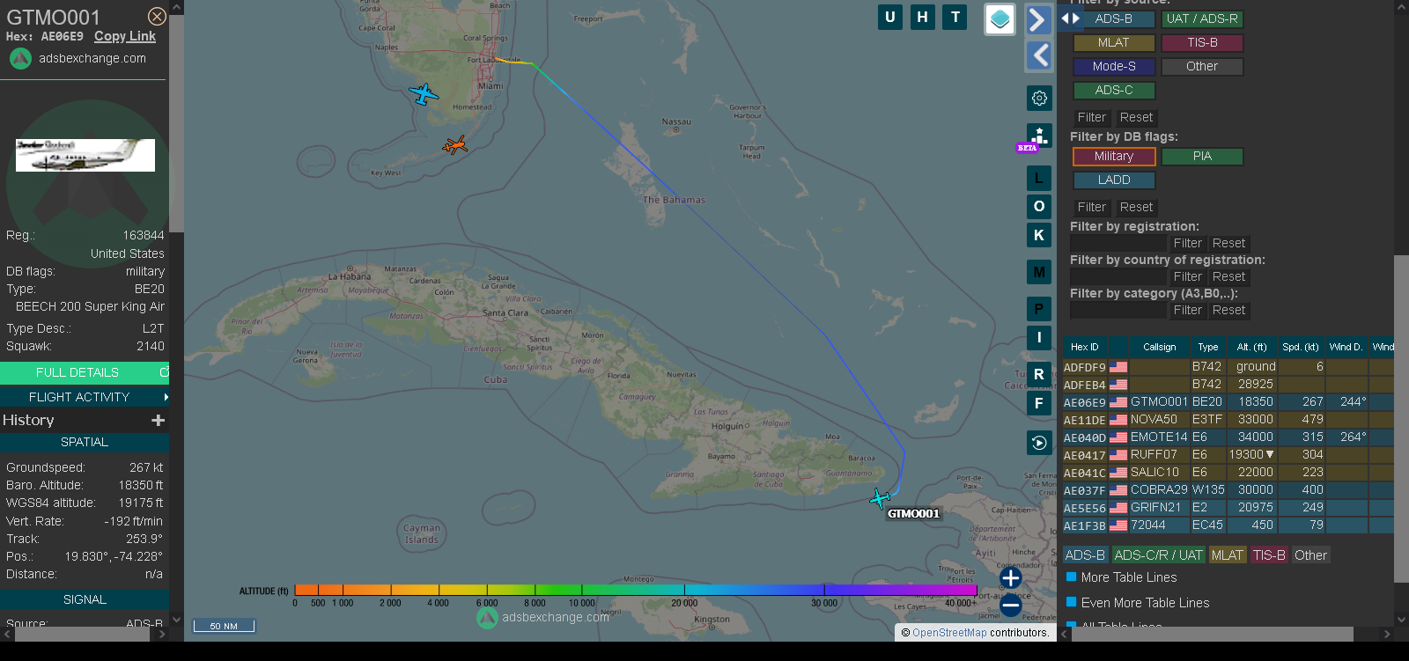Toggle the MLAT source filter
This screenshot has width=1409, height=661.
click(x=1114, y=42)
